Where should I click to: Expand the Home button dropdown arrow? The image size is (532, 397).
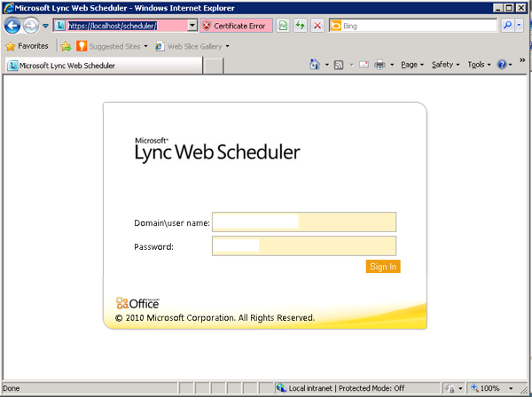pos(326,65)
